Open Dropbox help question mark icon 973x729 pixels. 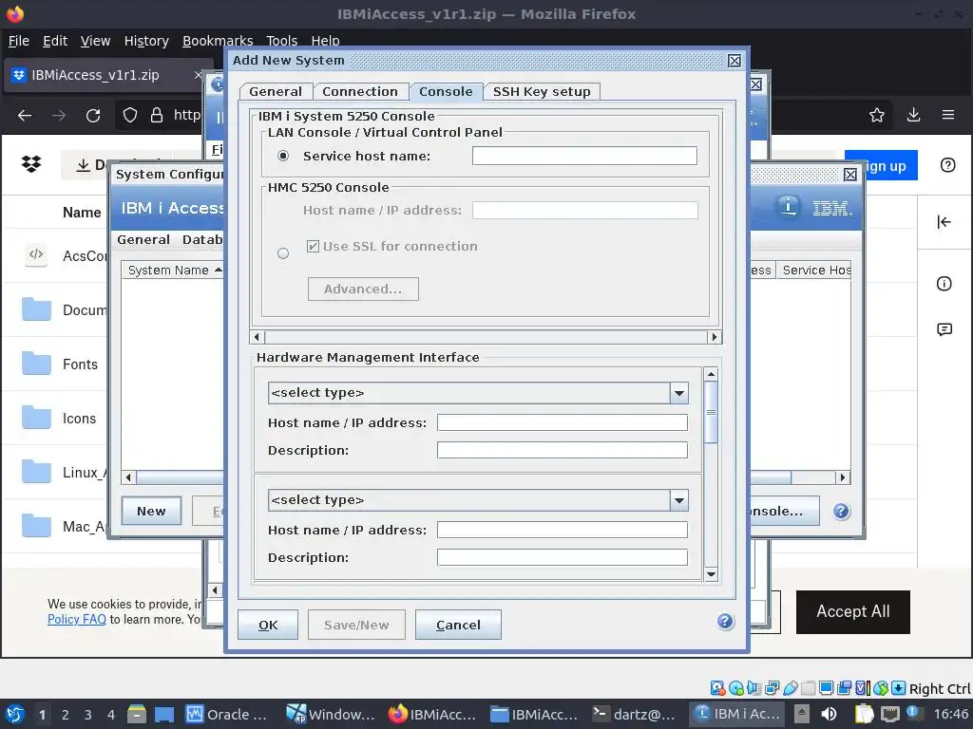point(947,165)
